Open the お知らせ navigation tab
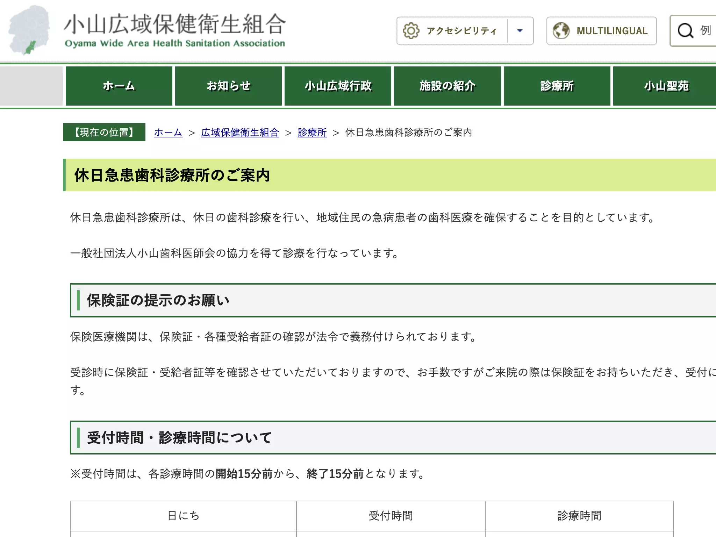 [228, 86]
